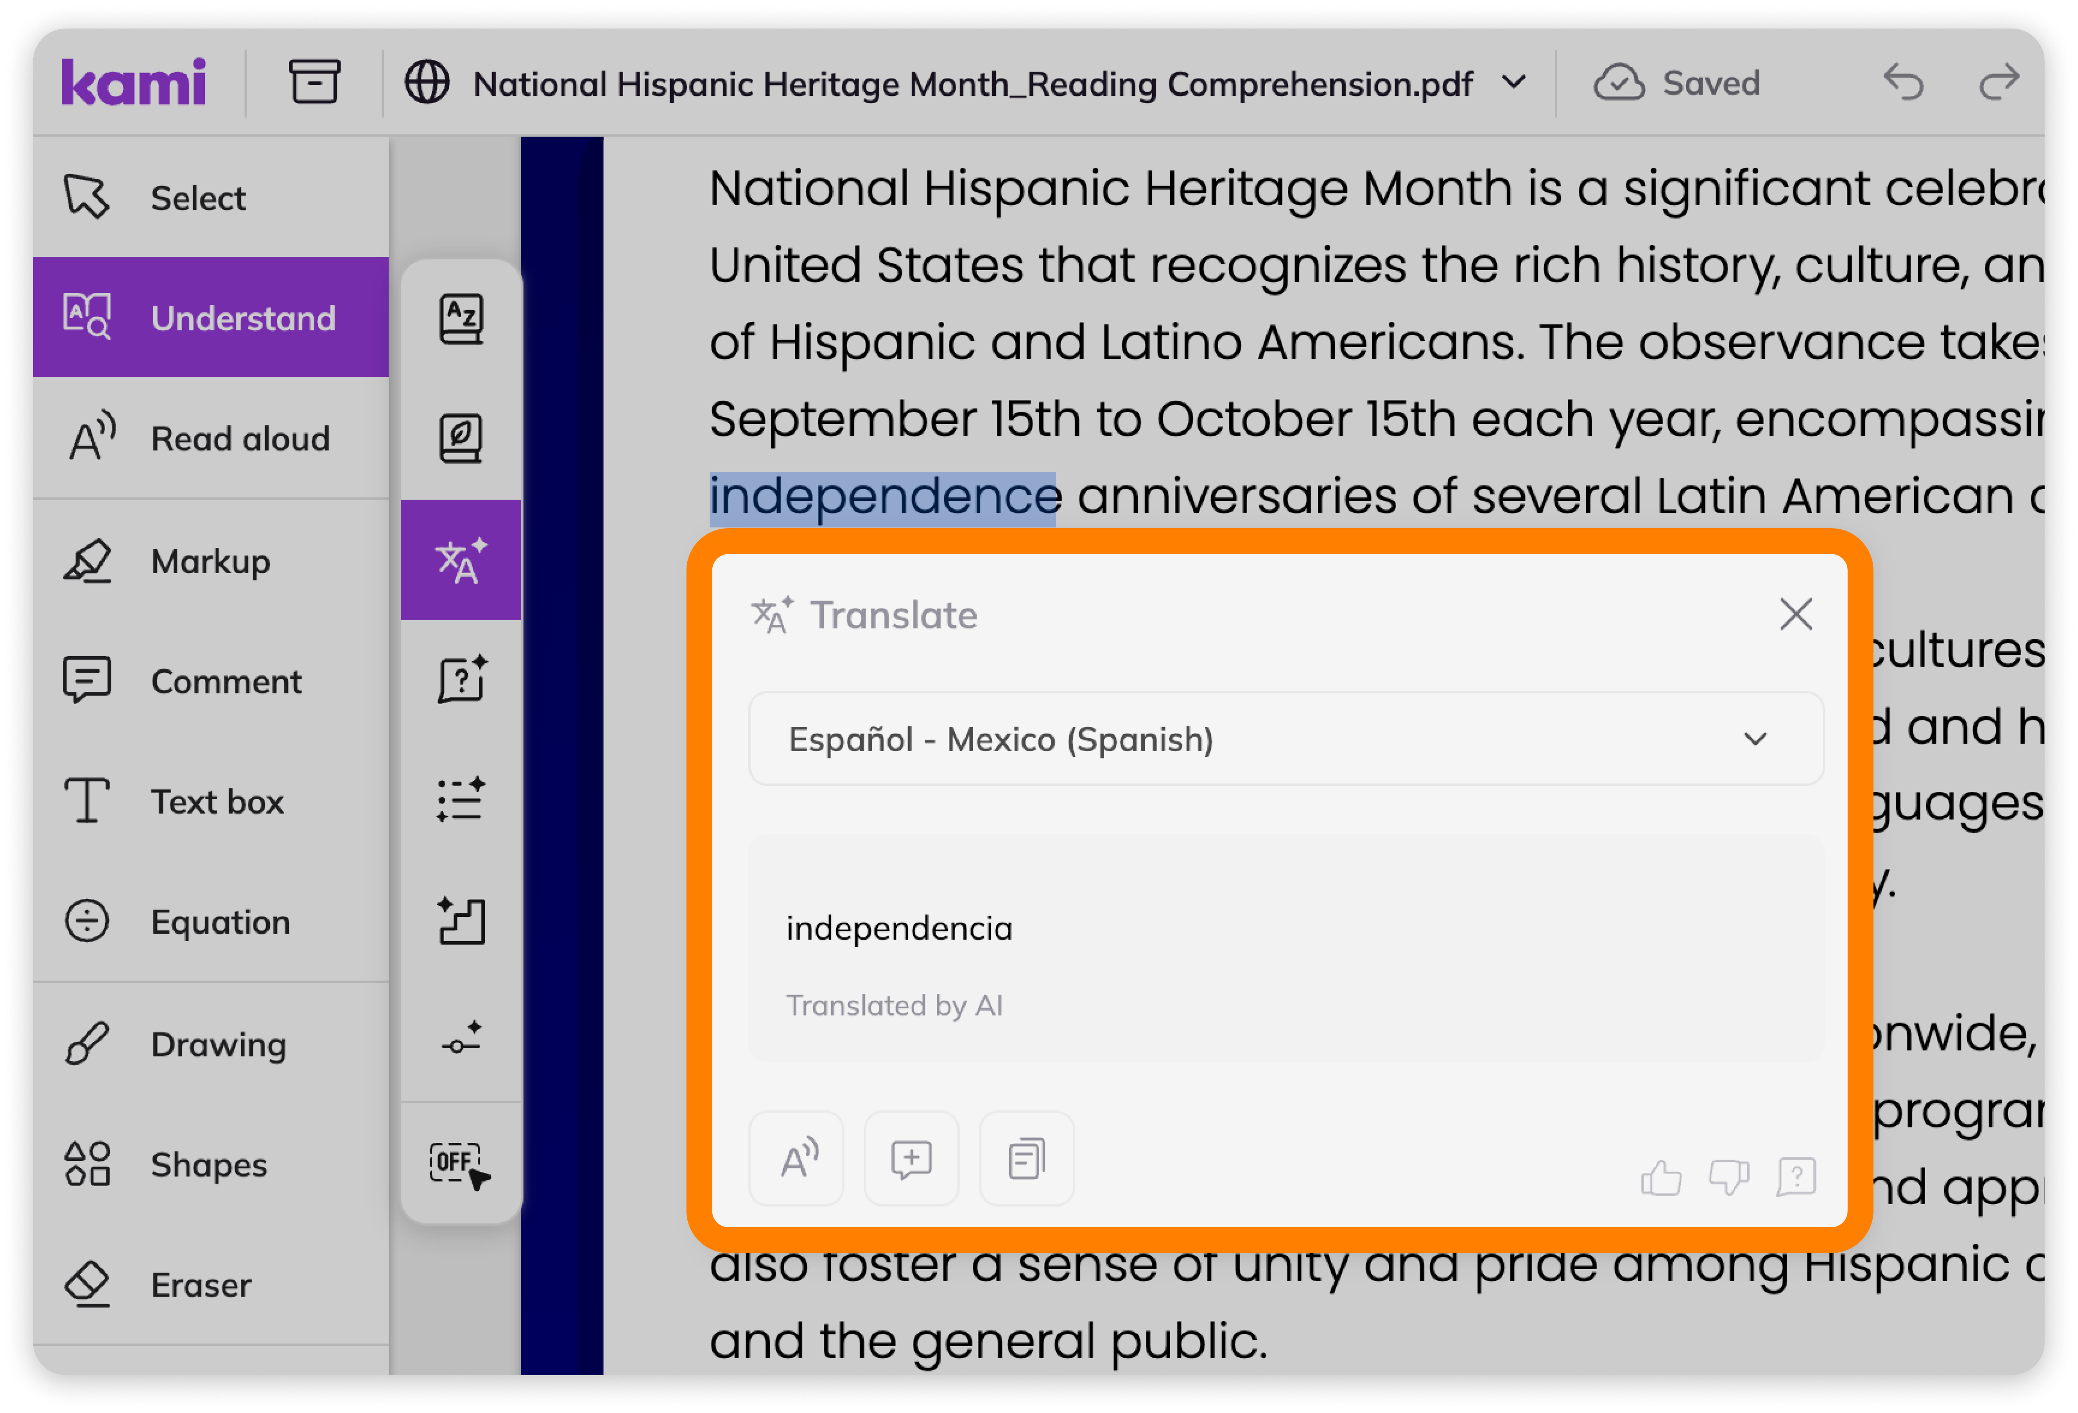Screen dimensions: 2078x1413
Task: Copy the translation to clipboard
Action: coord(1026,1159)
